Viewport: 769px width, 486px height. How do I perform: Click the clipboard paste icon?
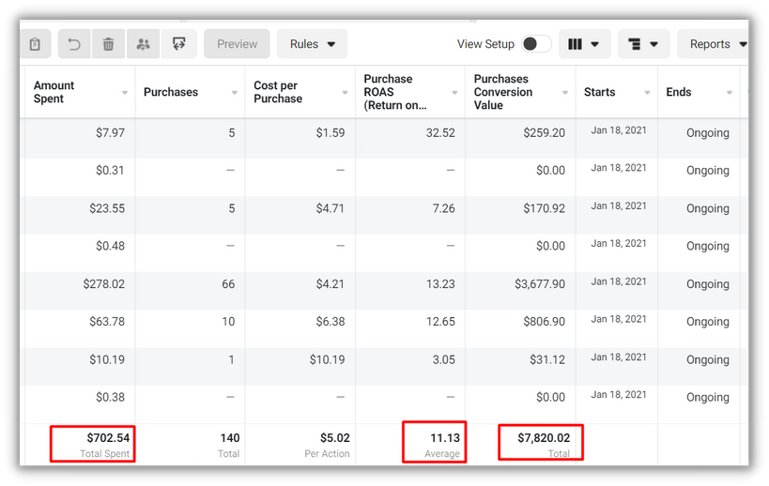click(x=35, y=44)
